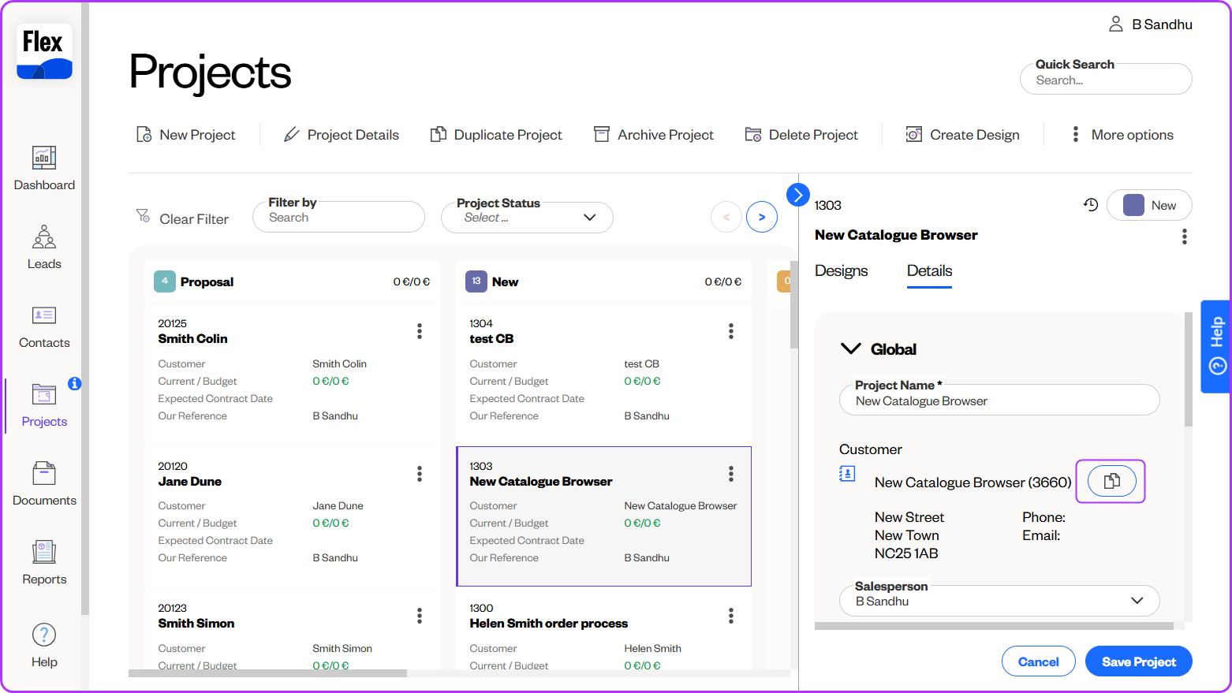Click the New Project icon
This screenshot has height=693, width=1232.
coord(144,135)
